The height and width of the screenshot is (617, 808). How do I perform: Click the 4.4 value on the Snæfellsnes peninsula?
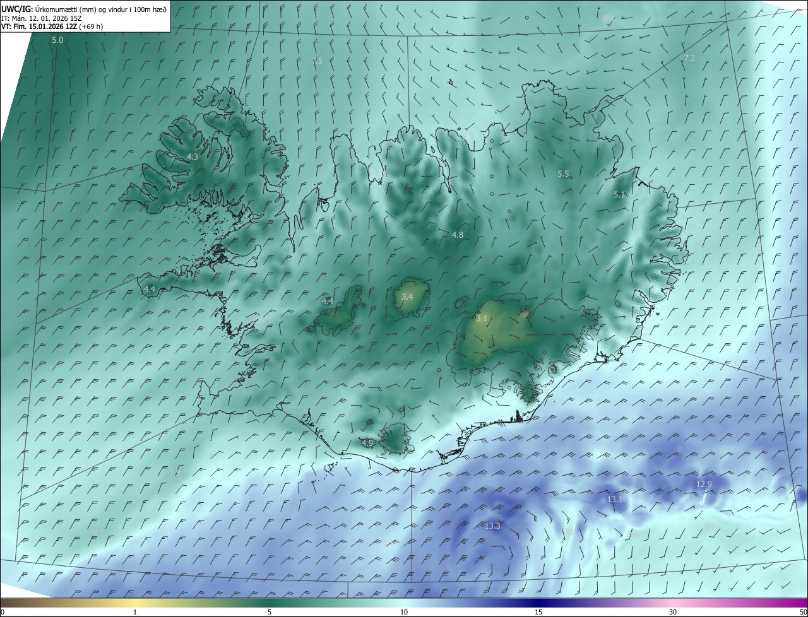pos(150,289)
